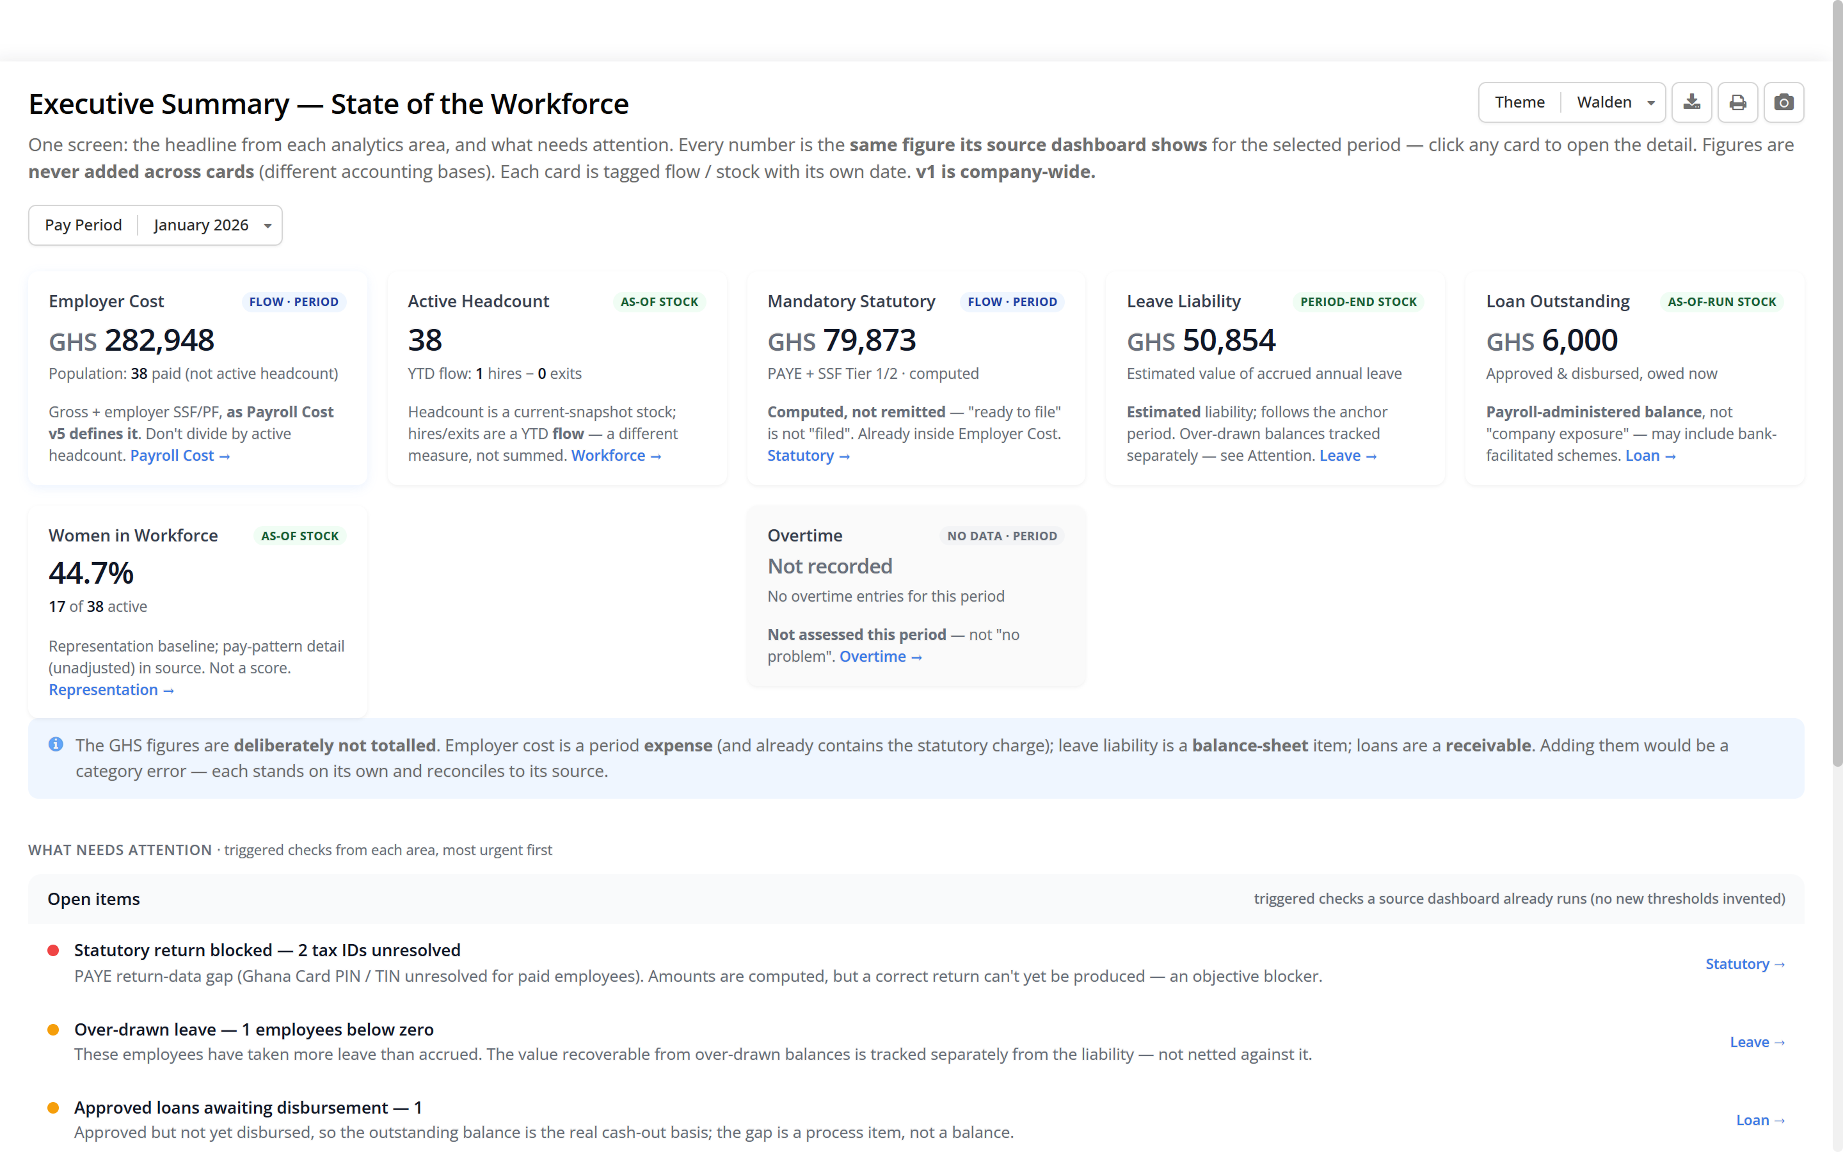Image resolution: width=1843 pixels, height=1152 pixels.
Task: Click the Executive Summary page title
Action: point(328,104)
